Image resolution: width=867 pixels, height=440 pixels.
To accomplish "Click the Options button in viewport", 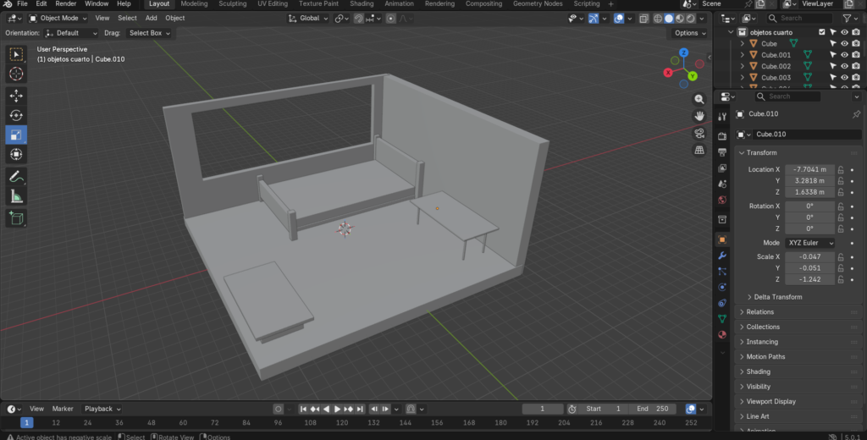I will pos(689,33).
